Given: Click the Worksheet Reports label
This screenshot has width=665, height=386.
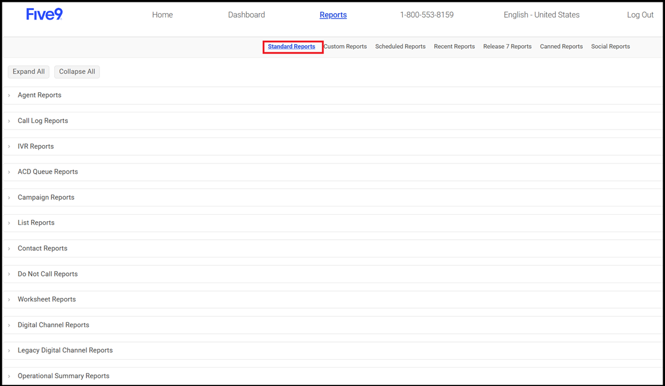Looking at the screenshot, I should [x=46, y=299].
